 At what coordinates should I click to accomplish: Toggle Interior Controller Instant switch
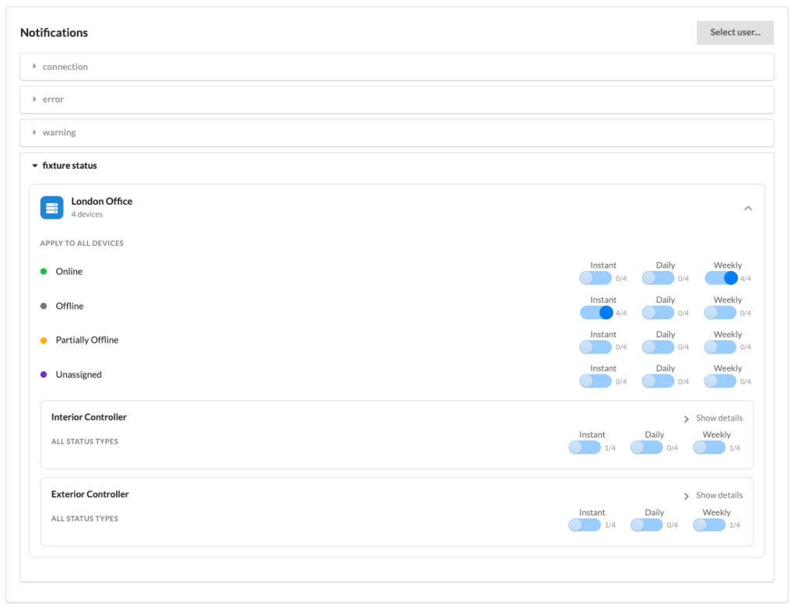[x=585, y=447]
